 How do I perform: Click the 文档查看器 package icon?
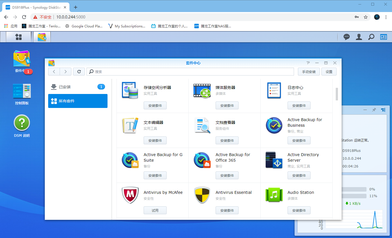pyautogui.click(x=202, y=125)
